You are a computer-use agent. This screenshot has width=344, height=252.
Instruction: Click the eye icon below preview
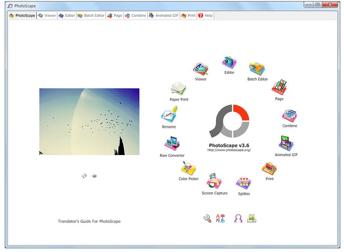[x=94, y=176]
